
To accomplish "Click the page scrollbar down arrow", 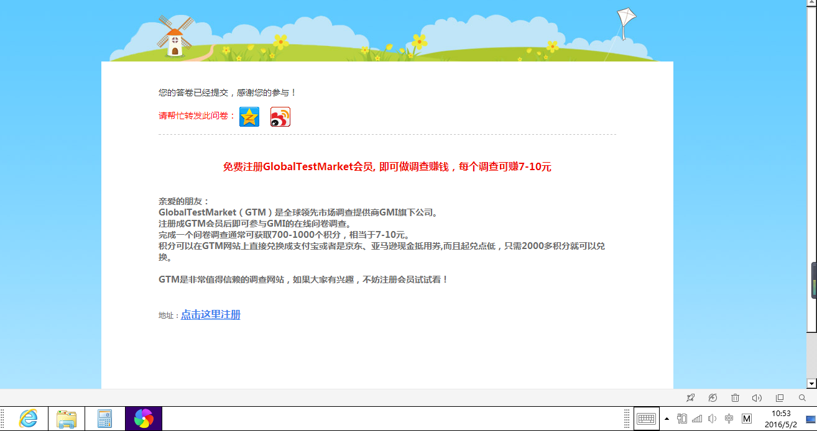I will (812, 383).
